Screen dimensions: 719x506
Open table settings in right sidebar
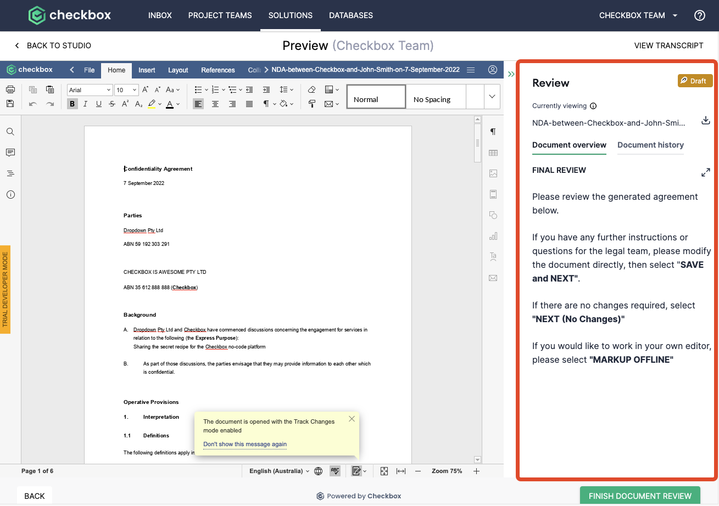click(493, 153)
